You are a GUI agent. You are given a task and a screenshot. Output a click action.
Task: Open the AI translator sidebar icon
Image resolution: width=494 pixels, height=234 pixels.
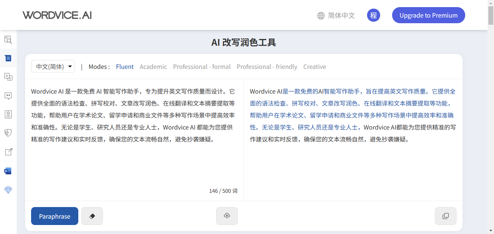click(8, 77)
